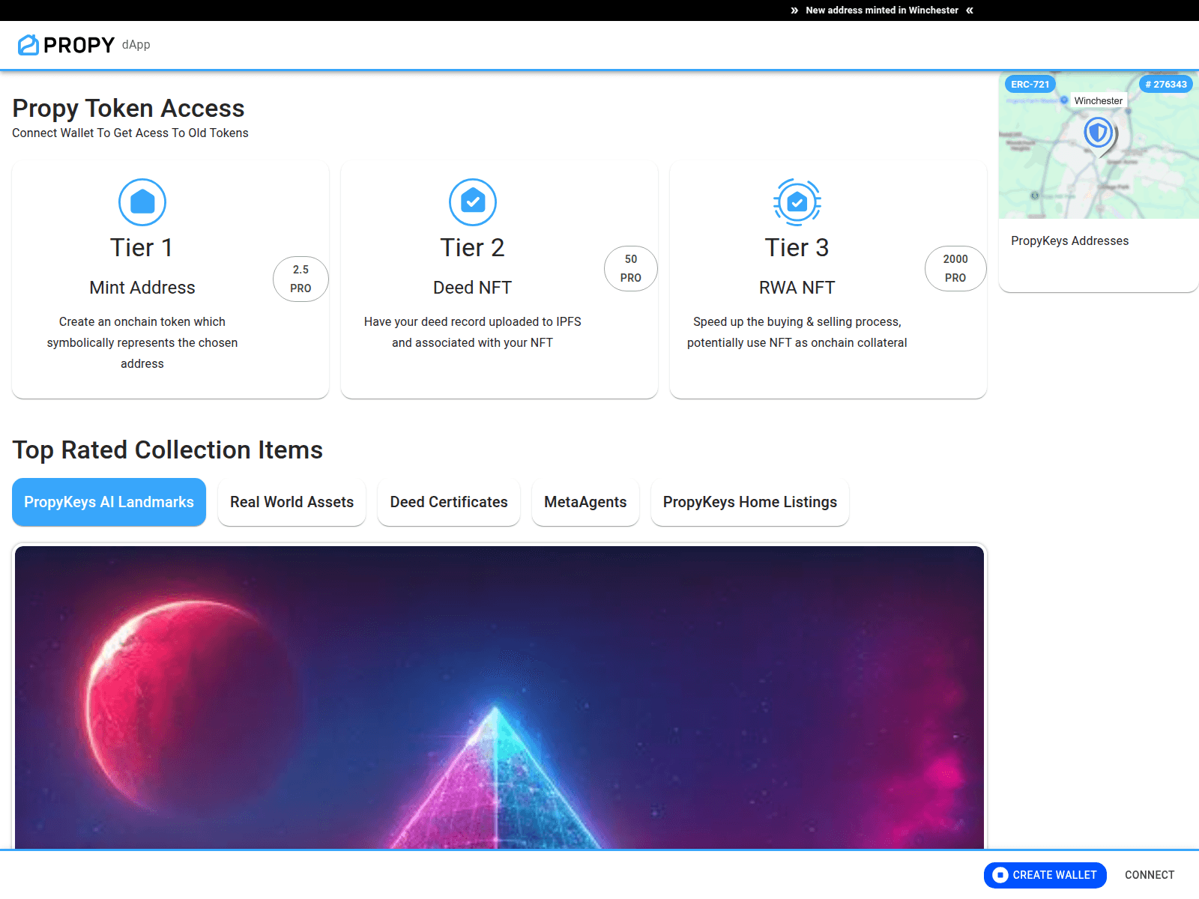Click the Propy Token Access heading
Viewport: 1199px width, 899px height.
(128, 108)
